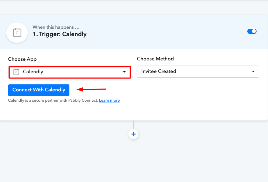Add a new step with the plus icon
Screen dimensions: 268x182
click(x=134, y=134)
